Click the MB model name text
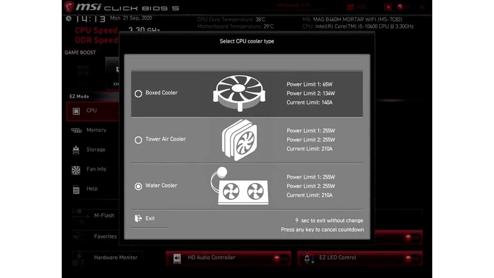 tap(352, 19)
